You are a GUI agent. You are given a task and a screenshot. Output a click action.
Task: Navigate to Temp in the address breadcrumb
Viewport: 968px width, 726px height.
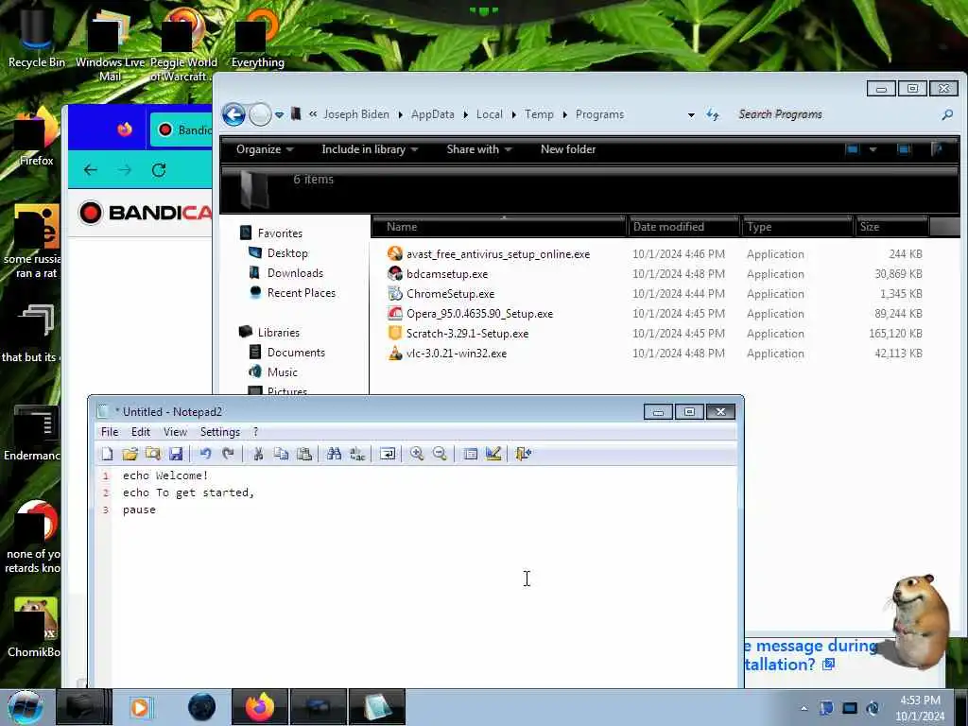[539, 114]
